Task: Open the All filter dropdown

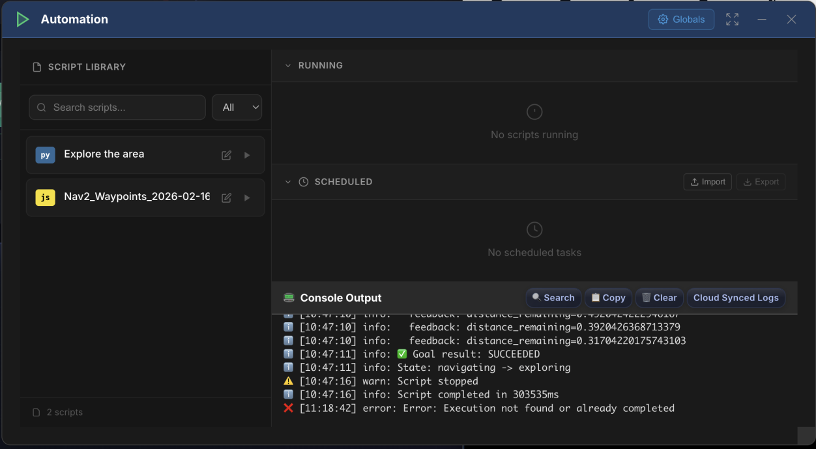Action: click(x=237, y=108)
